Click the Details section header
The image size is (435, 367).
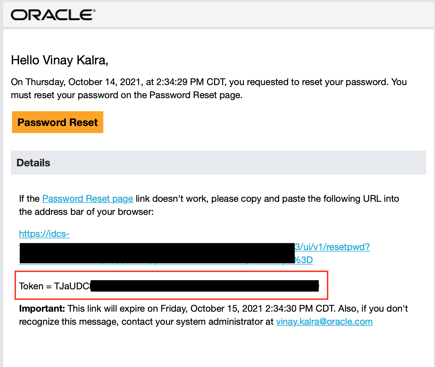(x=33, y=163)
